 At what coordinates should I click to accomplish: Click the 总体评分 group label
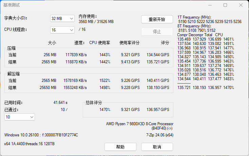94,103
